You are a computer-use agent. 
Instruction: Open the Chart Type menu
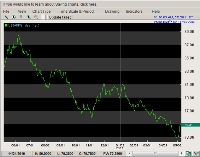(41, 11)
